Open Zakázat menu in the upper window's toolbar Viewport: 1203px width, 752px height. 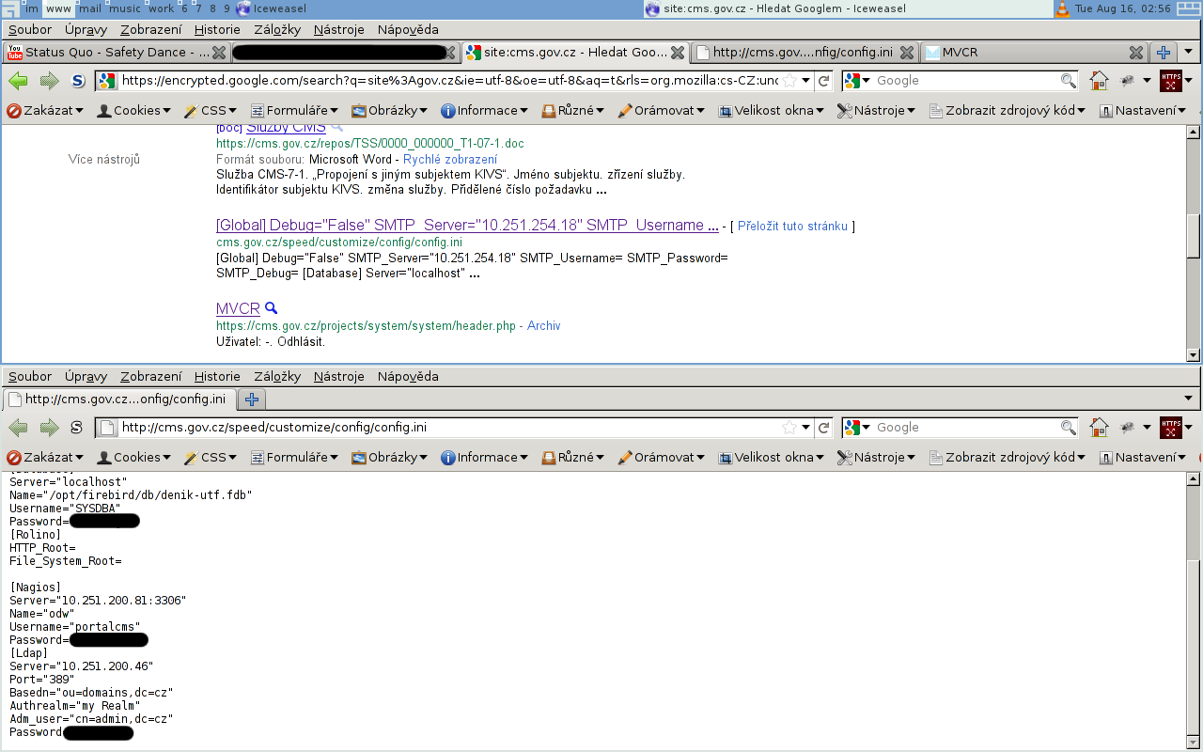(x=45, y=111)
